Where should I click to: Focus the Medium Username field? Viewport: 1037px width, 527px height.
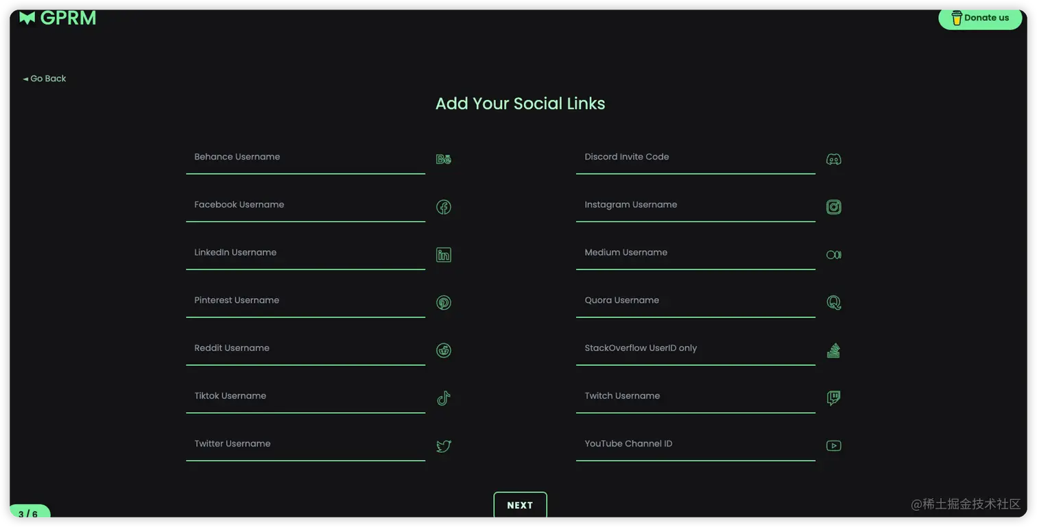point(695,254)
